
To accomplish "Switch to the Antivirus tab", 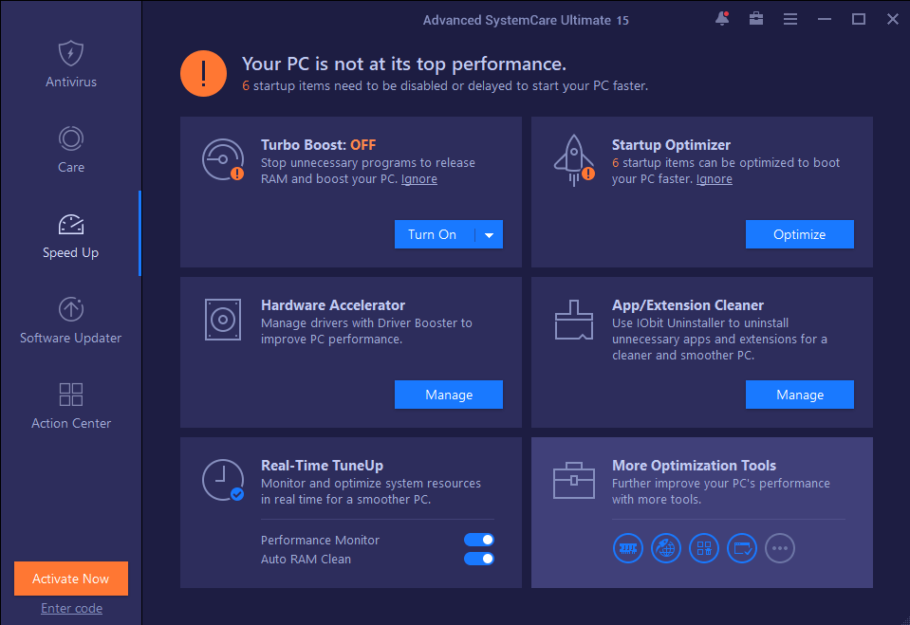I will 71,64.
